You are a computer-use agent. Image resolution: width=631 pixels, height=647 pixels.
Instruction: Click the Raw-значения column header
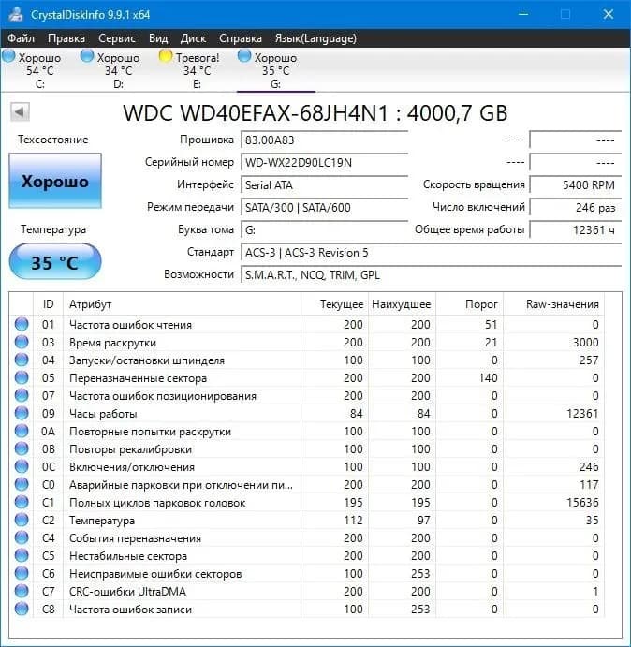pos(554,304)
